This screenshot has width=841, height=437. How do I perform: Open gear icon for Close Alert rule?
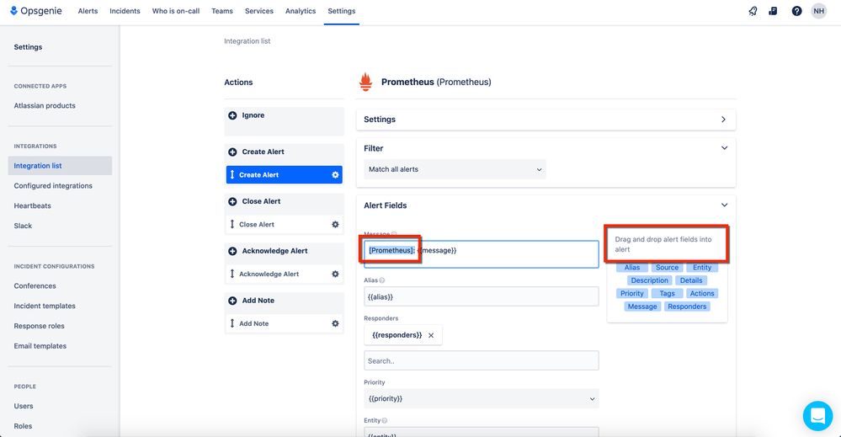335,224
